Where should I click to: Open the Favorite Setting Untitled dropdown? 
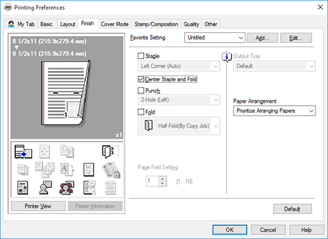point(215,37)
